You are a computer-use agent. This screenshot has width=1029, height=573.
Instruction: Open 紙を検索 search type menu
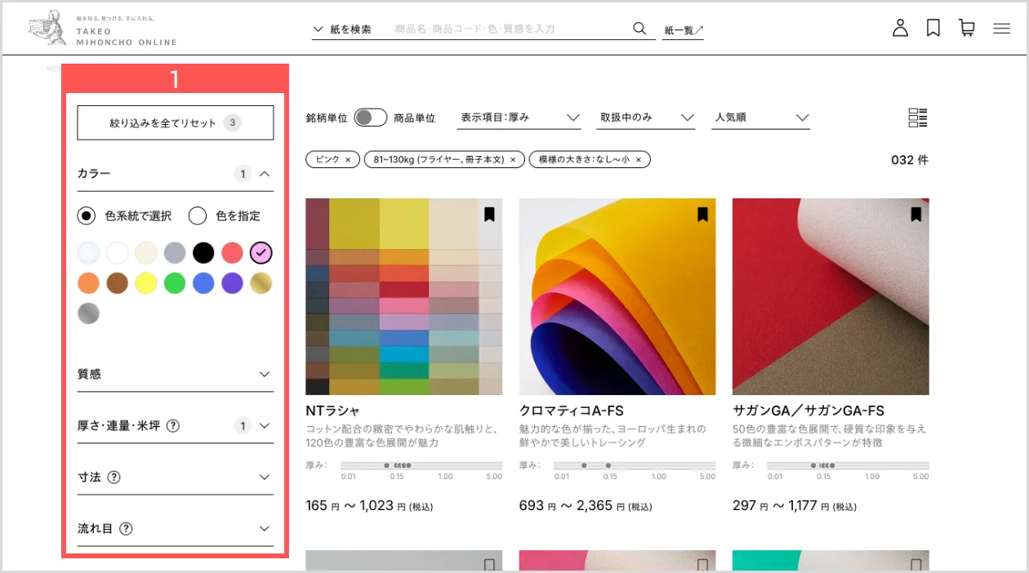coord(342,29)
